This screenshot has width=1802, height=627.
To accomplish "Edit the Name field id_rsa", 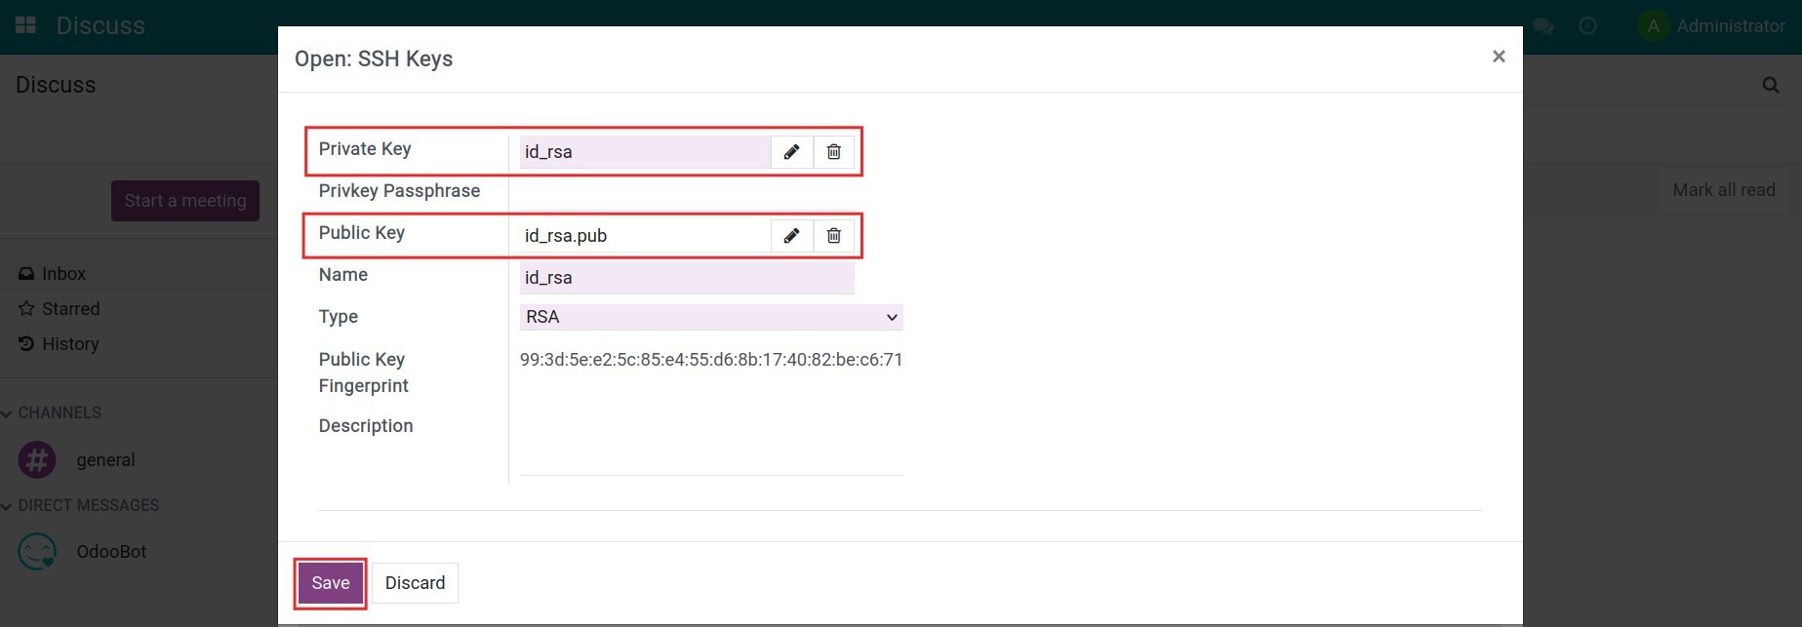I will point(687,278).
